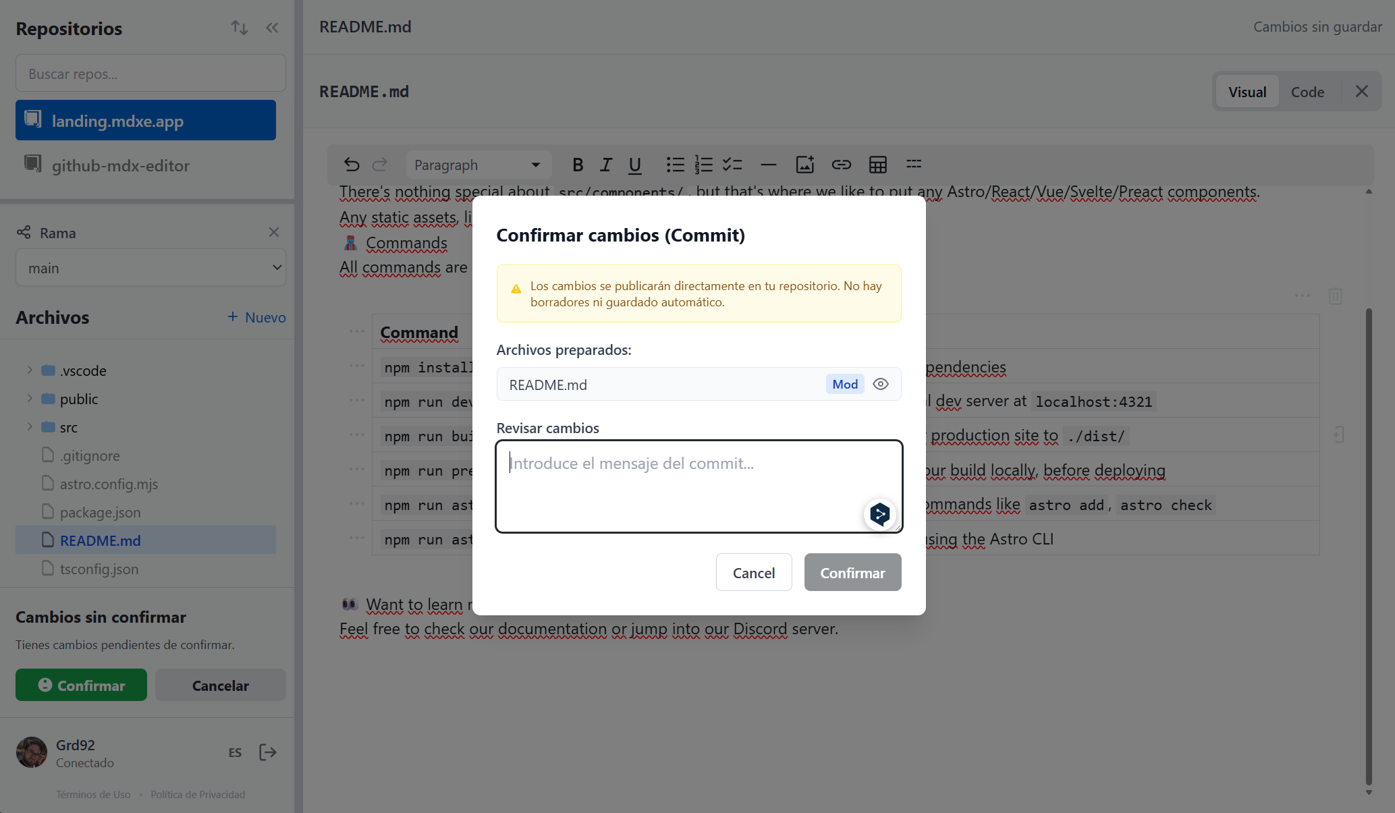Select the checklist icon in the toolbar
Image resolution: width=1395 pixels, height=813 pixels.
click(732, 164)
